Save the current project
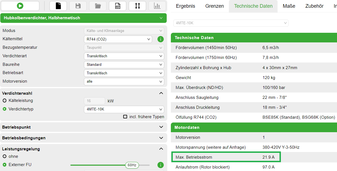337x171 pixels. click(78, 6)
